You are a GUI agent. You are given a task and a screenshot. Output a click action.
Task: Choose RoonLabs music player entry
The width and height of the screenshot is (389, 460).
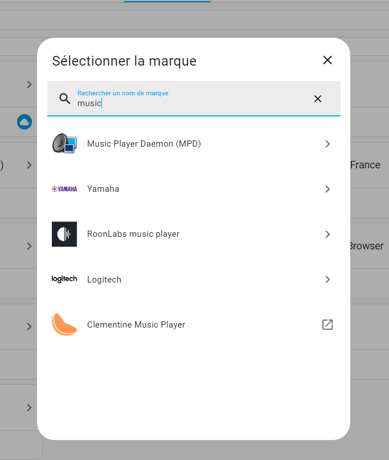(194, 234)
